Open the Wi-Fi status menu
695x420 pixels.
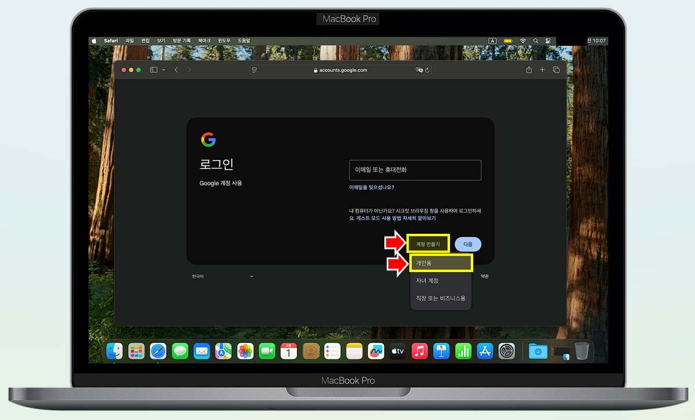523,41
